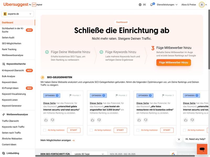Open Keyword-Listen
Image resolution: width=210 pixels, height=157 pixels.
pos(10,100)
